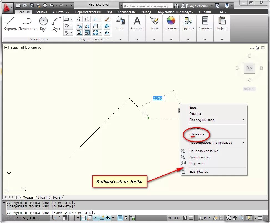Choose Панорамирование in the context menu
270x223 pixels.
point(213,151)
